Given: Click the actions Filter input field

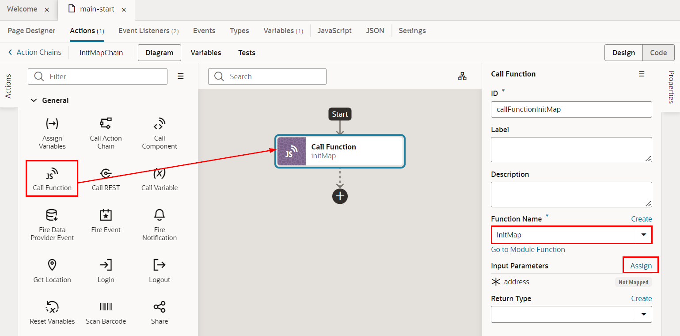Looking at the screenshot, I should (104, 76).
